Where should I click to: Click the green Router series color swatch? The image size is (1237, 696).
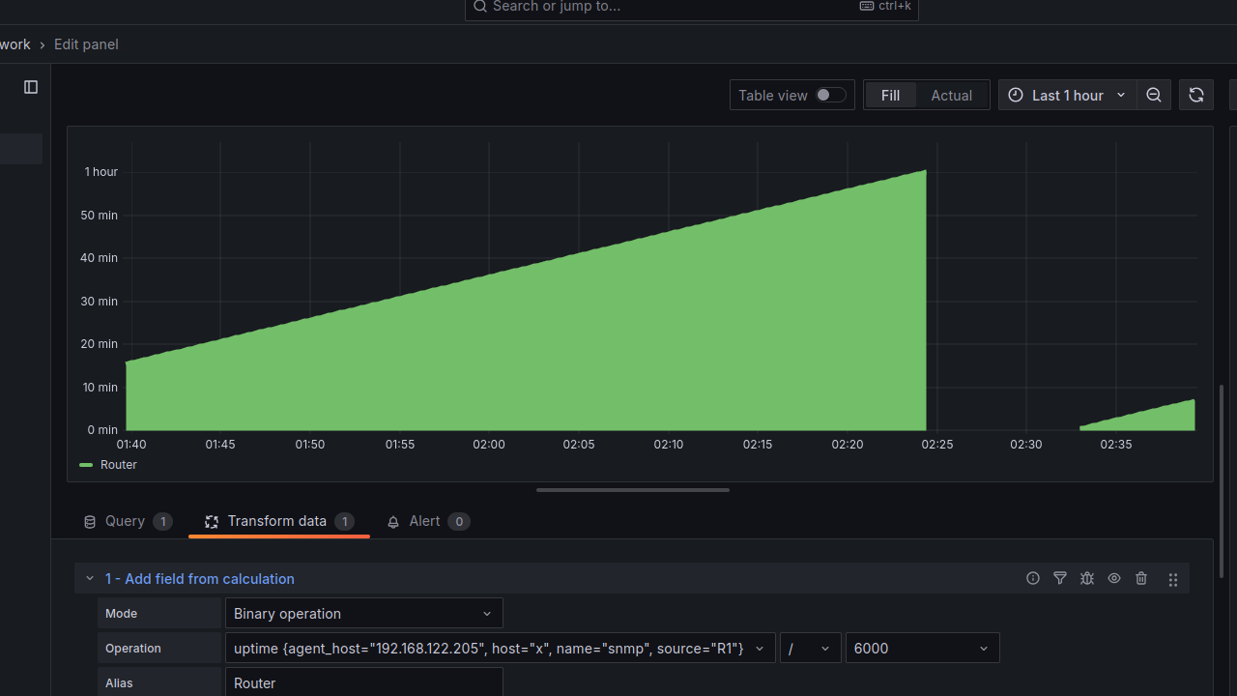click(86, 465)
